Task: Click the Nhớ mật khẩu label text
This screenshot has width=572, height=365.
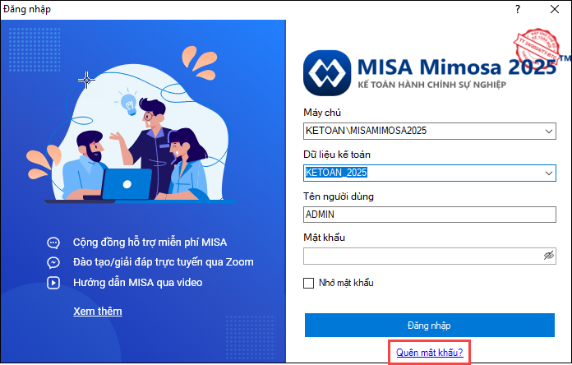Action: pos(346,283)
